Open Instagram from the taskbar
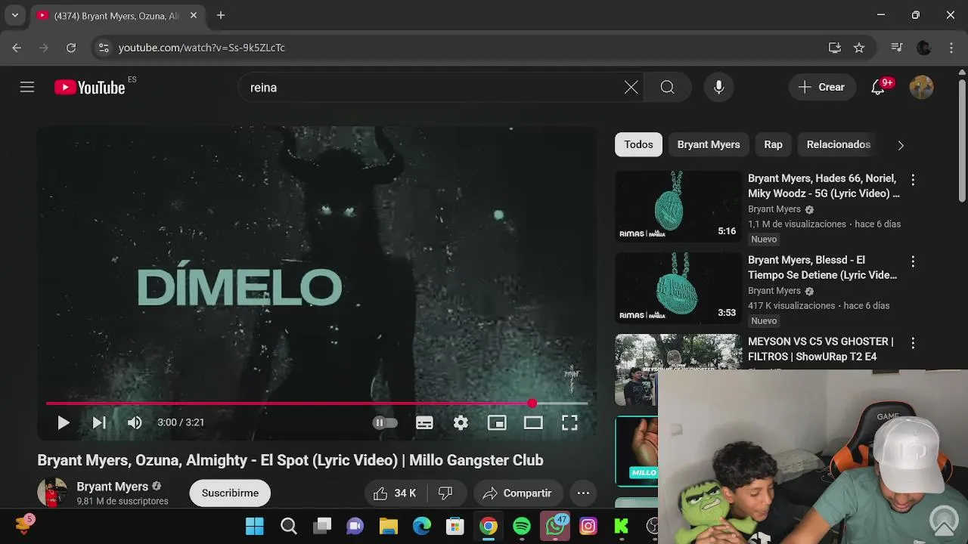 pyautogui.click(x=588, y=526)
